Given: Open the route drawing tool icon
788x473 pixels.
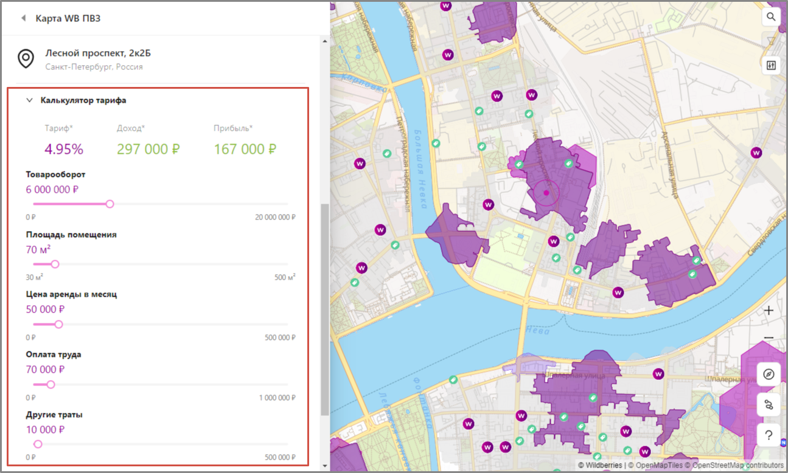Looking at the screenshot, I should point(769,404).
